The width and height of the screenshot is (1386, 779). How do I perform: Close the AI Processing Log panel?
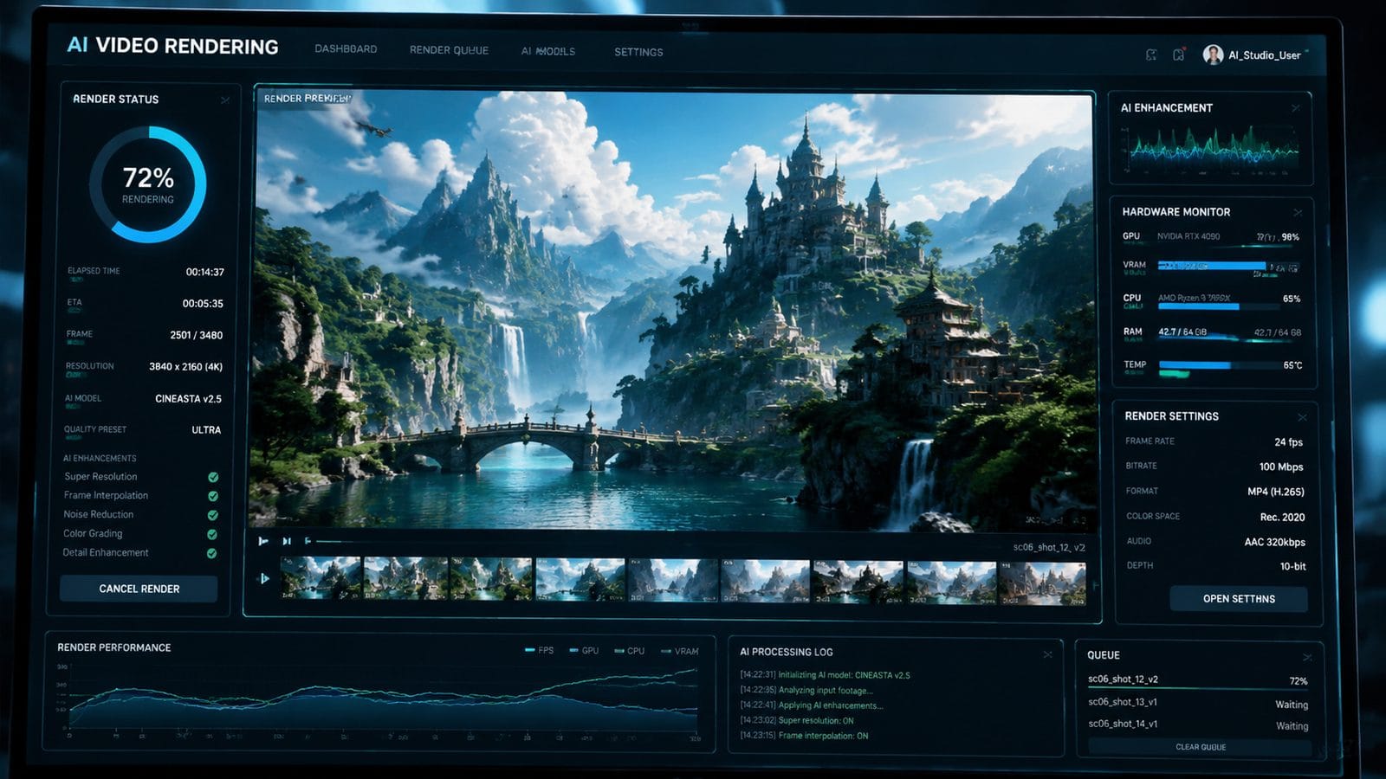coord(1047,653)
